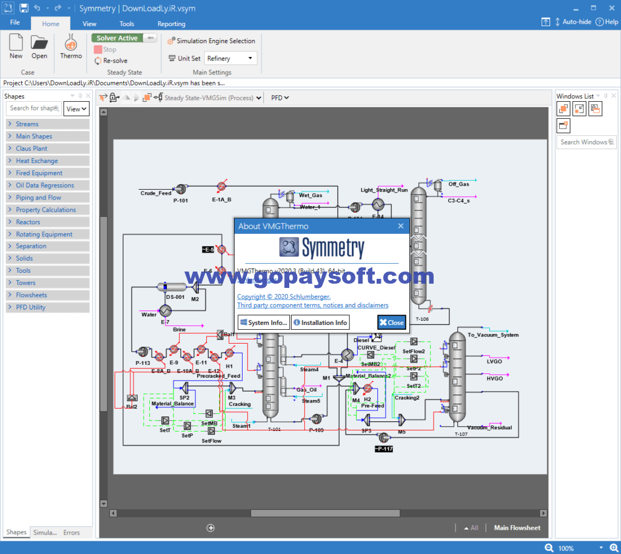Click the Re-solve circular arrow
Image resolution: width=621 pixels, height=554 pixels.
tap(98, 61)
